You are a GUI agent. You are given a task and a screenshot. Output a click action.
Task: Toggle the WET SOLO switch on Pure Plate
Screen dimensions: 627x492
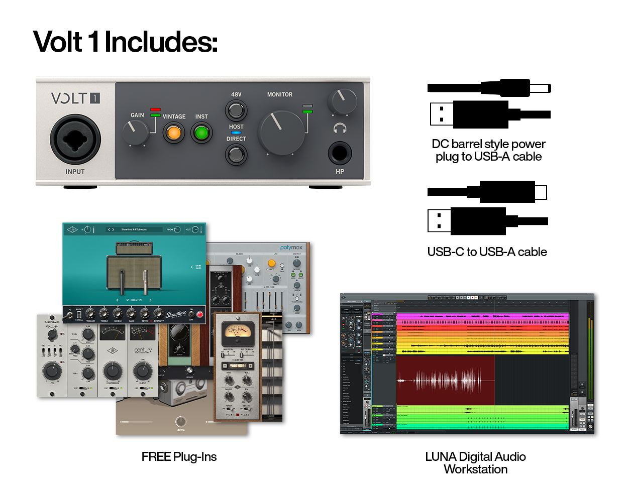[247, 409]
